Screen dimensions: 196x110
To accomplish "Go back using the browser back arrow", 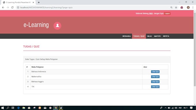I will tap(3, 7).
